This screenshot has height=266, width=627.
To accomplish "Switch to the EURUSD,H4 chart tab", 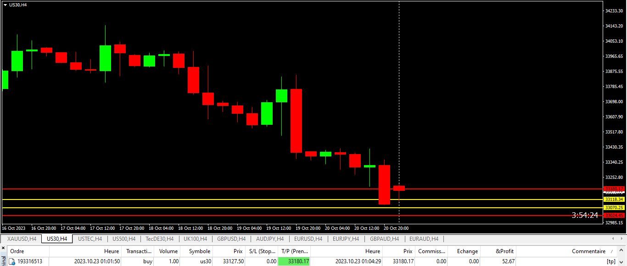I will coord(308,239).
